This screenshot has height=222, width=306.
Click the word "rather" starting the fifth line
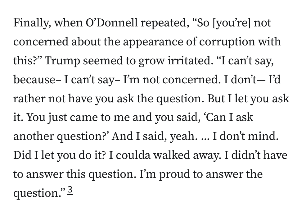pos(30,99)
